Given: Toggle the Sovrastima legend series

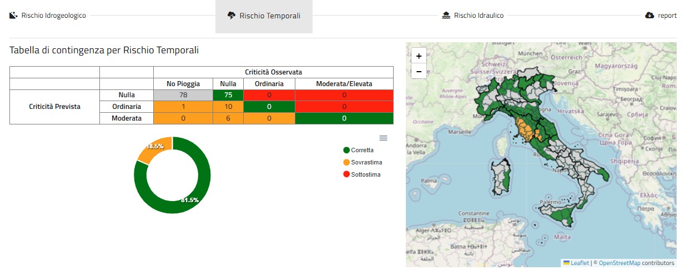Looking at the screenshot, I should (363, 162).
